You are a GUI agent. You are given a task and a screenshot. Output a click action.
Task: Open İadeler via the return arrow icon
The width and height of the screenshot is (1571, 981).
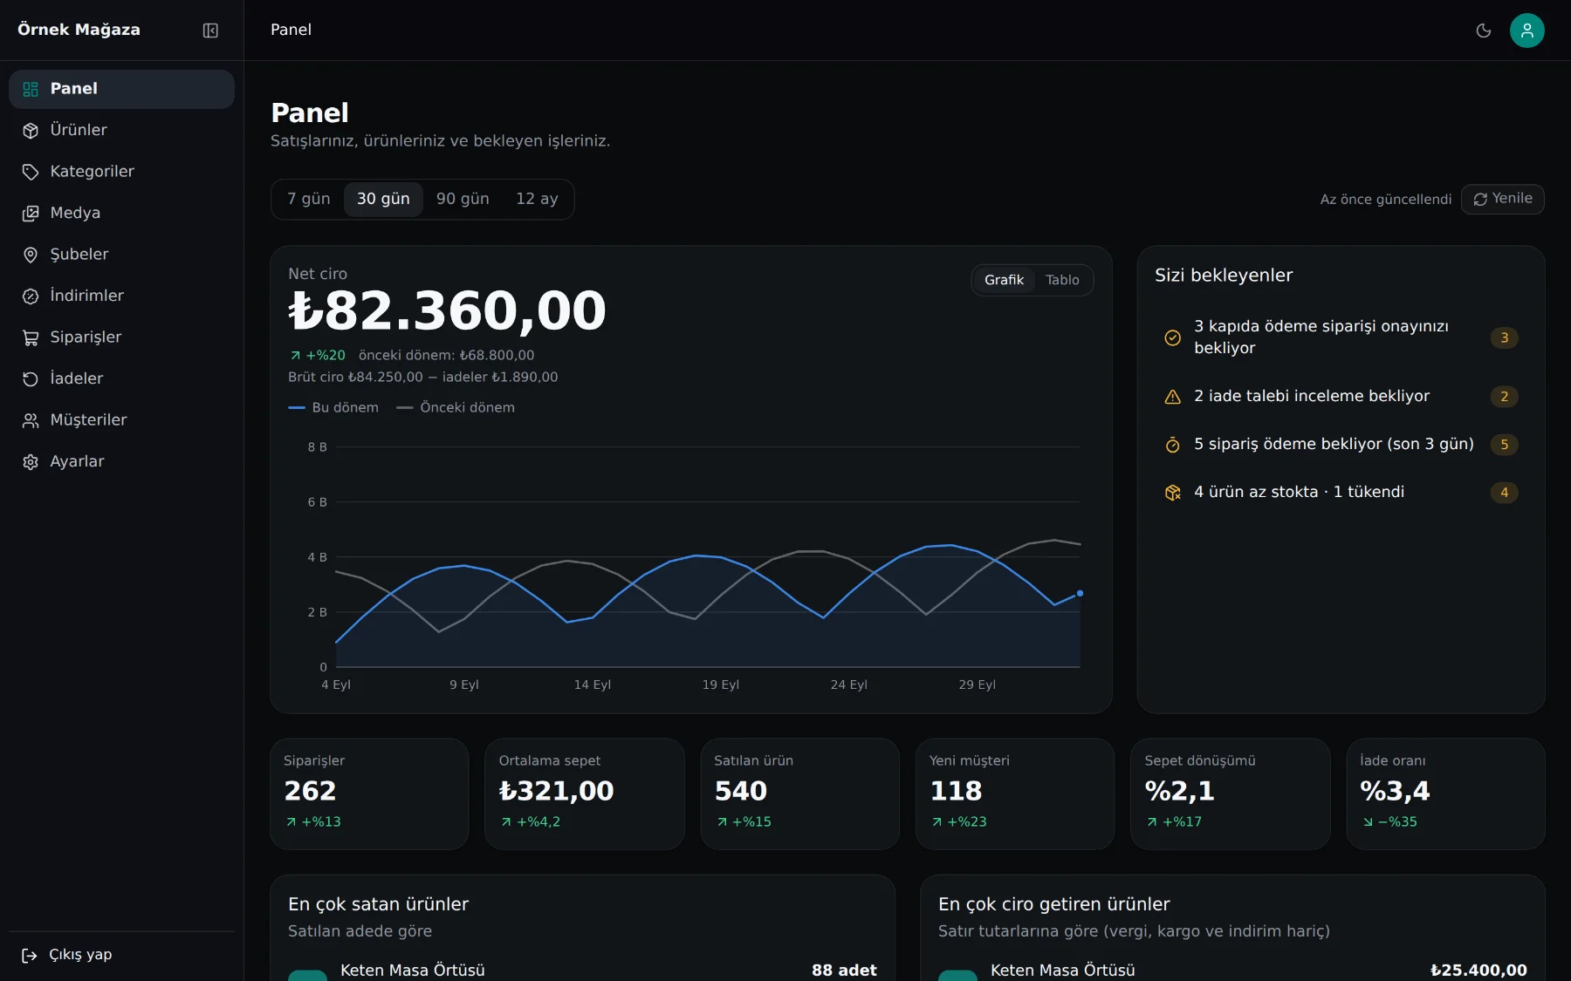click(31, 379)
